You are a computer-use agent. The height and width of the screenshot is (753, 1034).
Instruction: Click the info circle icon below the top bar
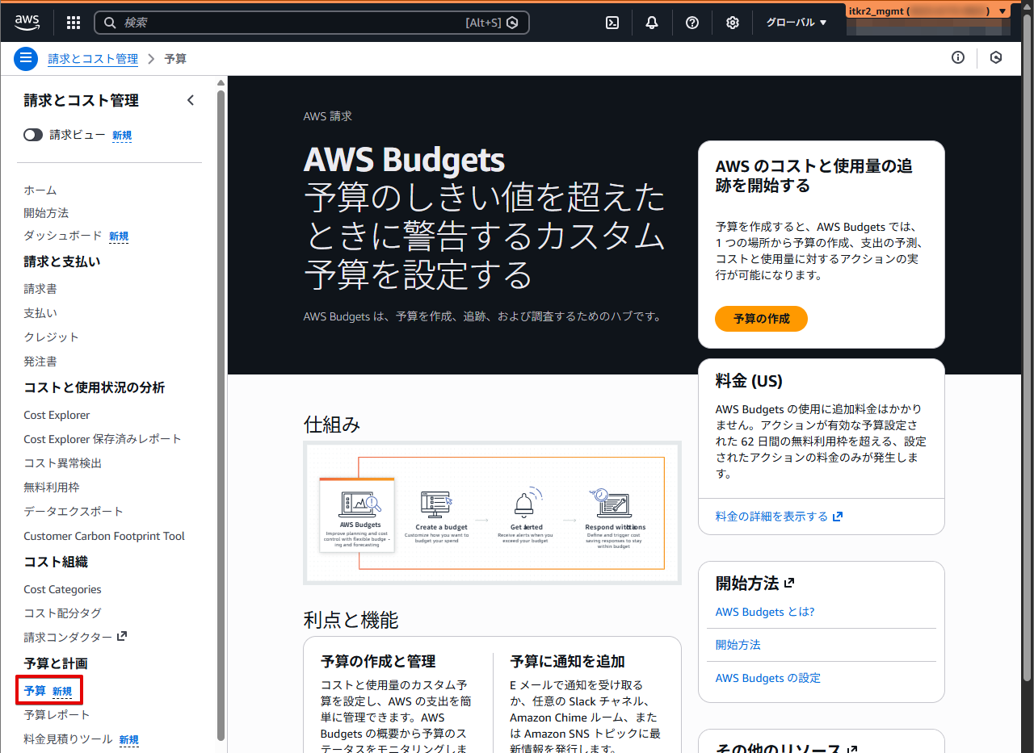tap(958, 57)
